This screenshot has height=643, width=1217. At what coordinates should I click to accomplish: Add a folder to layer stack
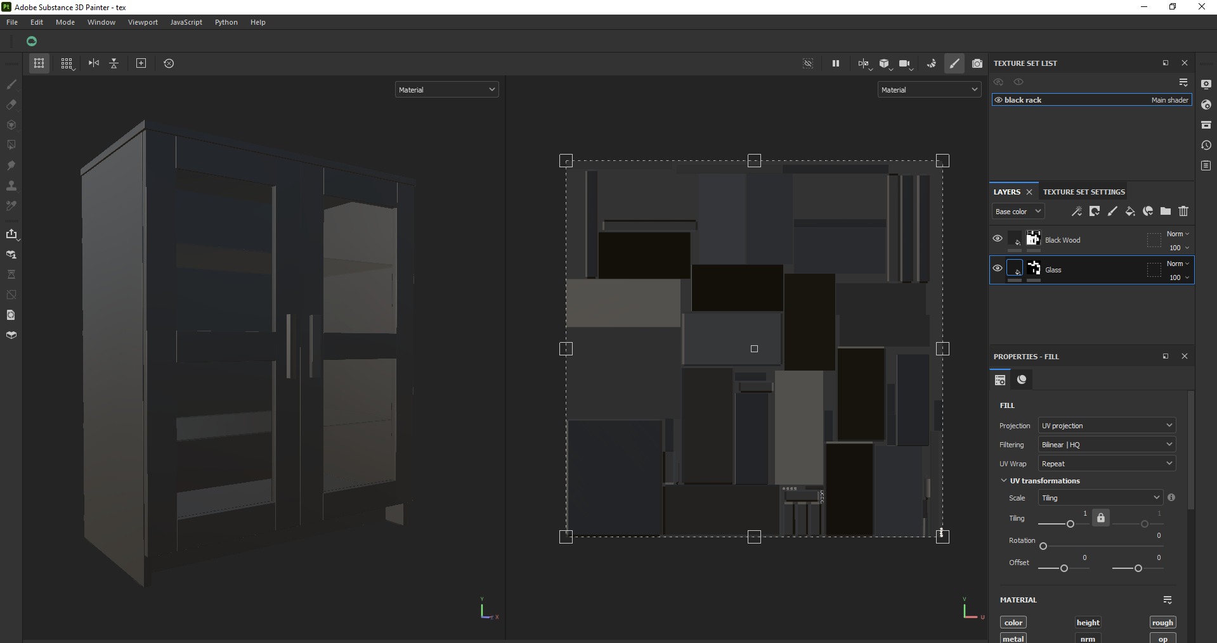1166,212
